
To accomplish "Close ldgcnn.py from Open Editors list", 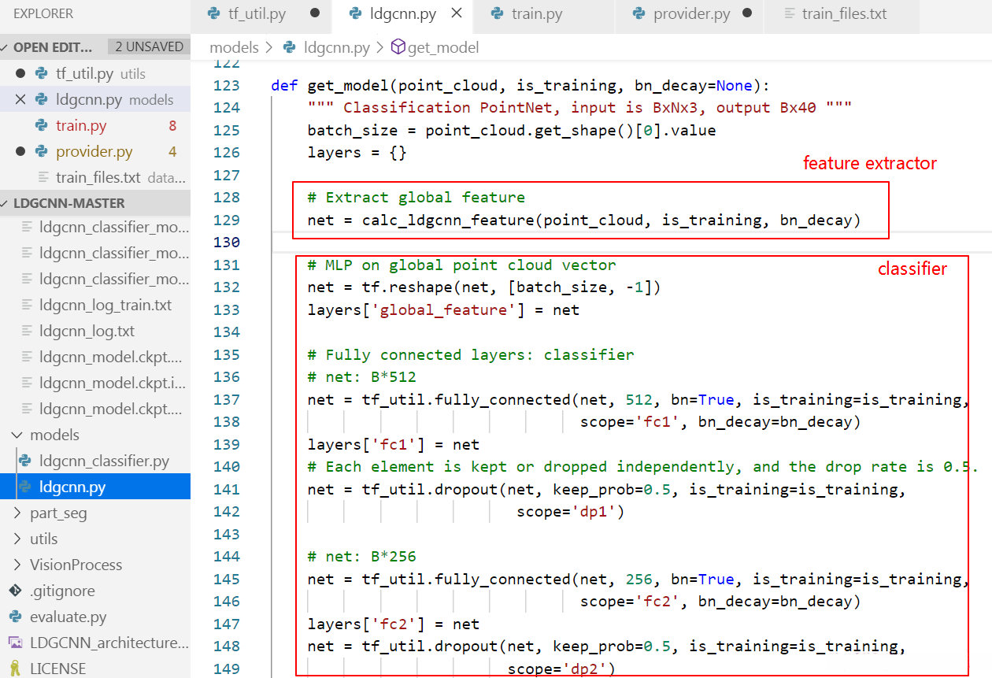I will tap(20, 99).
